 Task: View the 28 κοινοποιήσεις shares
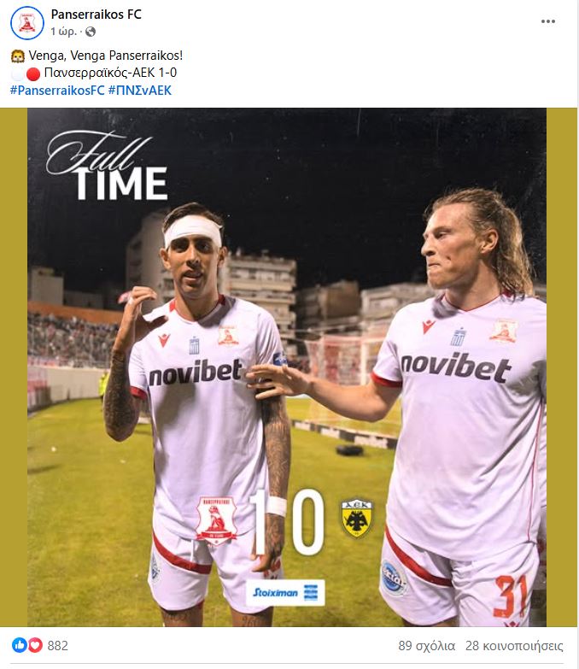coord(514,646)
